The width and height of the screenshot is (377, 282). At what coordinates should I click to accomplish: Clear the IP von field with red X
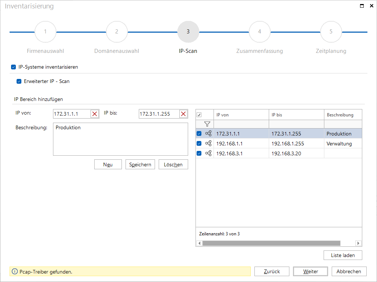(x=95, y=114)
